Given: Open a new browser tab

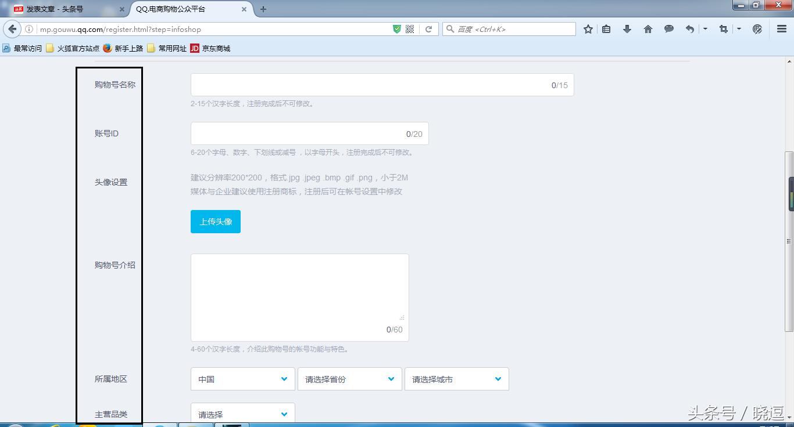Looking at the screenshot, I should point(264,9).
